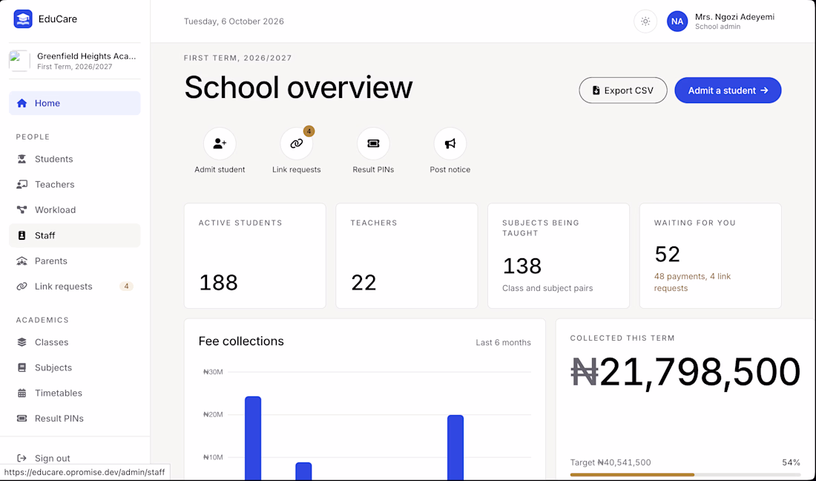This screenshot has width=816, height=481.
Task: Go to Home in the sidebar
Action: (74, 103)
